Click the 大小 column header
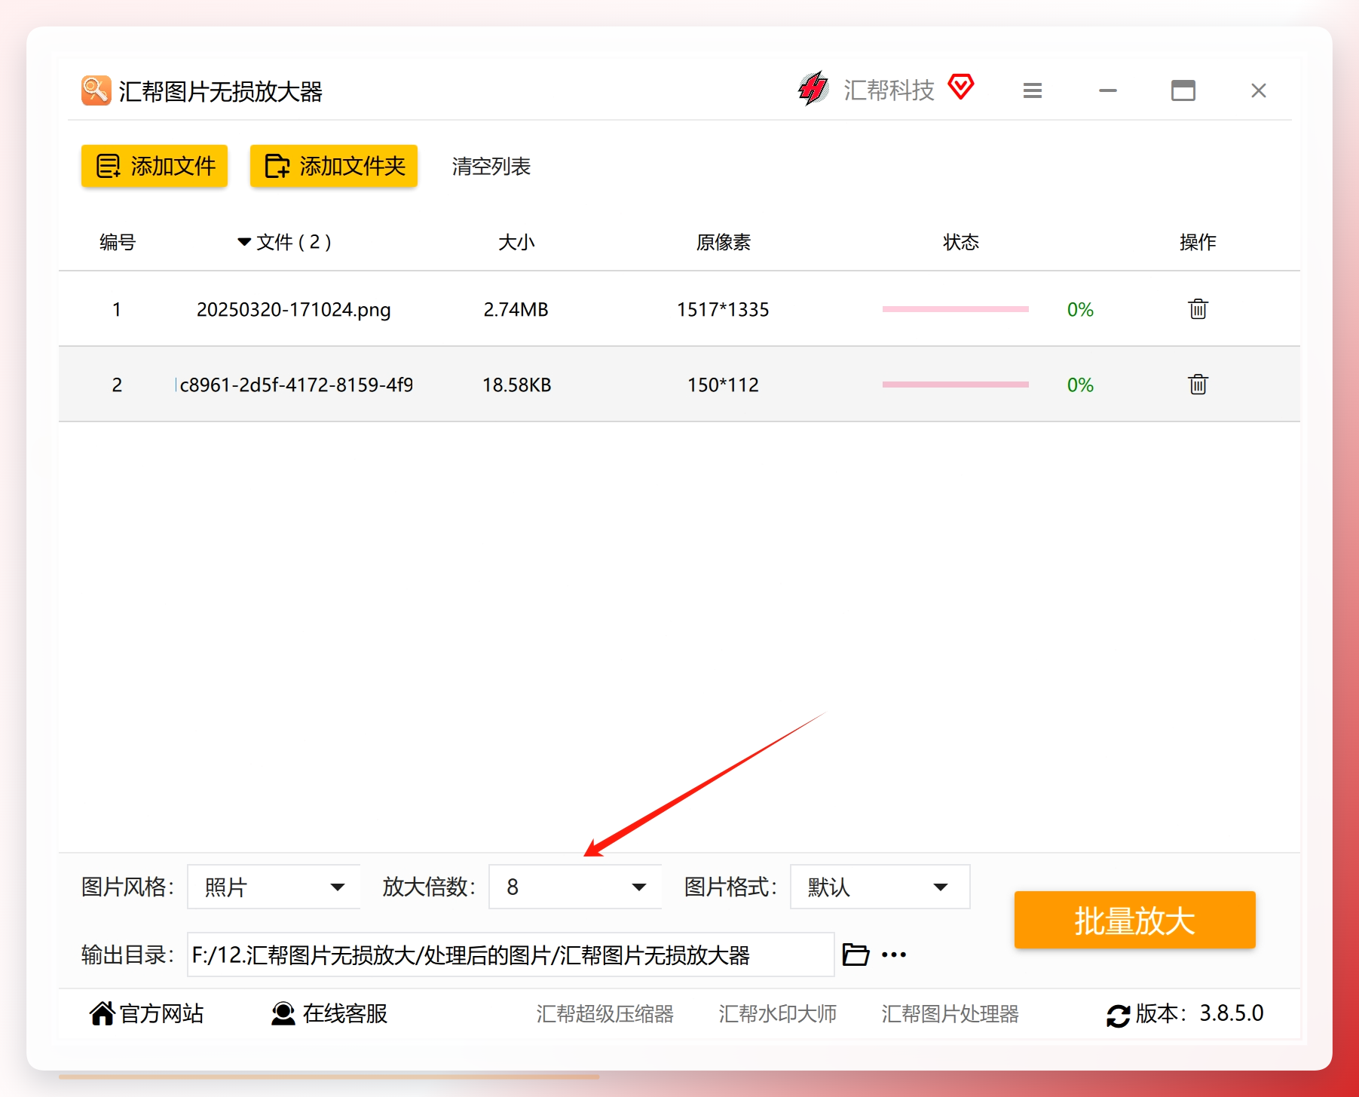This screenshot has width=1359, height=1097. (516, 242)
